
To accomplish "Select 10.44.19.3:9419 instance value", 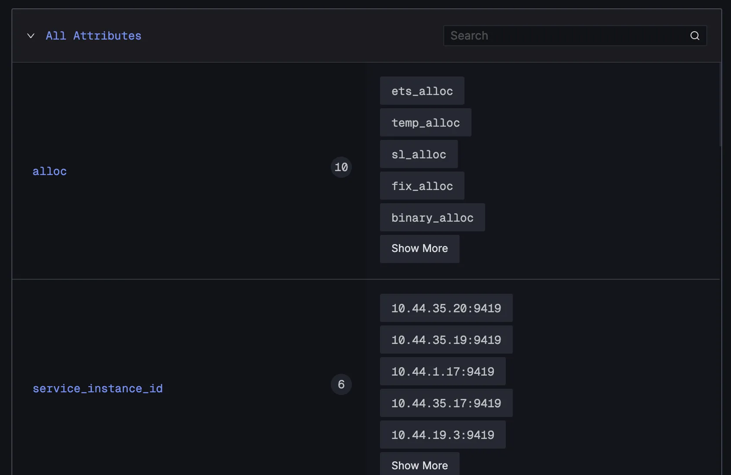I will [x=443, y=435].
